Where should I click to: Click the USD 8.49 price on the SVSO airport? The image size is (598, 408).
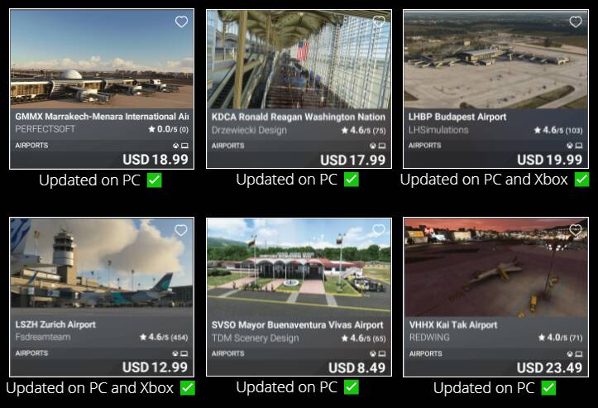(x=357, y=367)
